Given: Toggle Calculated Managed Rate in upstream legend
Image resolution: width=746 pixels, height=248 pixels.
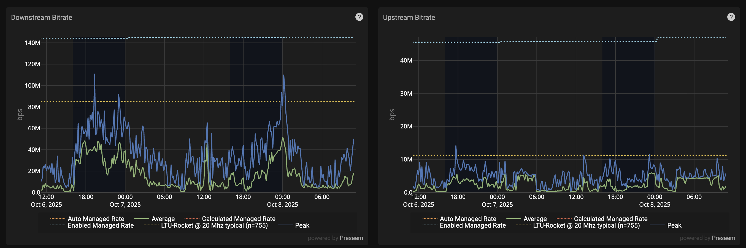Looking at the screenshot, I should [610, 219].
